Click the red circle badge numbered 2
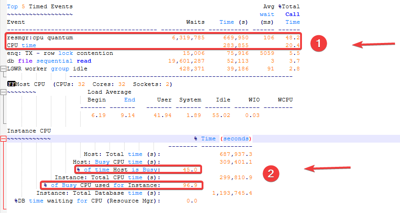400x213 pixels. coord(271,173)
